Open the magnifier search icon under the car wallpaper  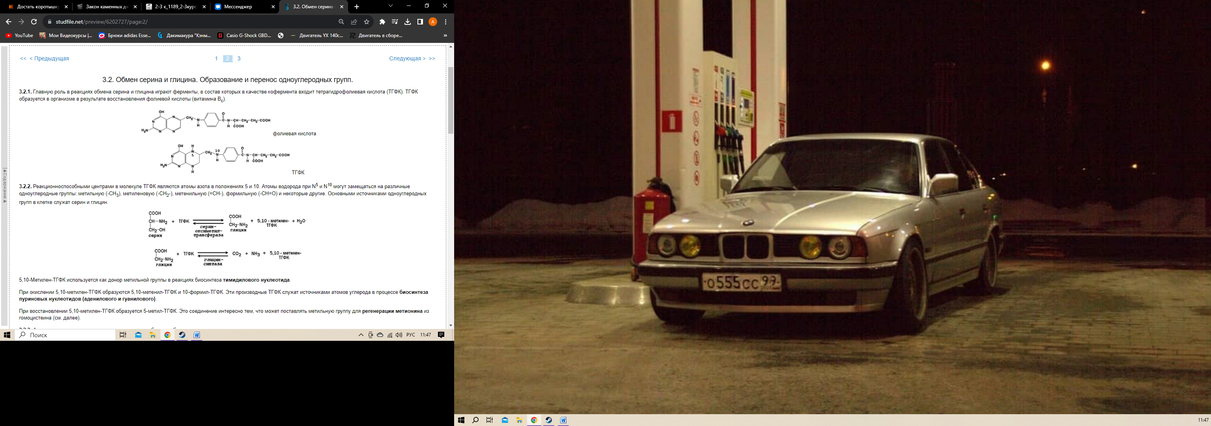coord(475,420)
